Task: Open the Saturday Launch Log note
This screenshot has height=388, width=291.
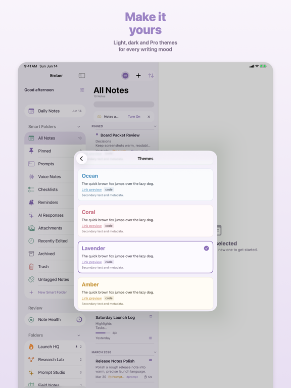Action: pos(124,327)
